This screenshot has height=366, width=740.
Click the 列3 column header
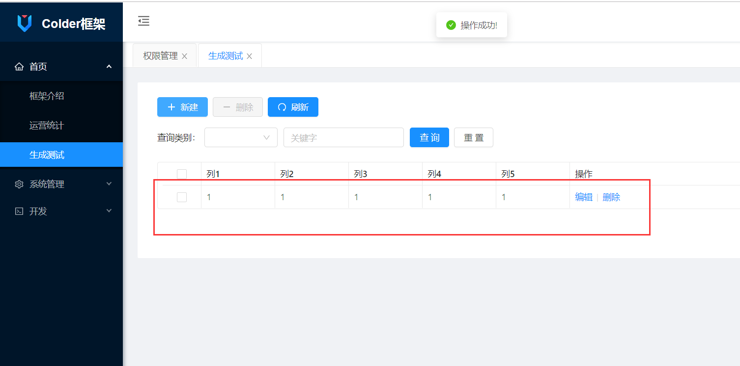(x=386, y=174)
